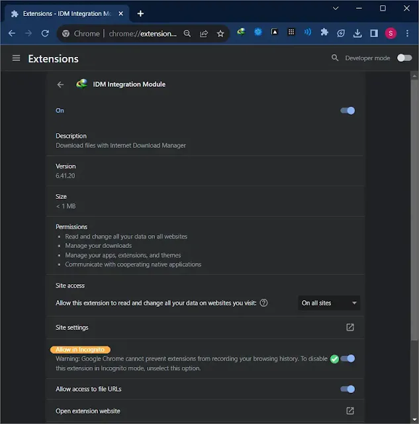
Task: Open the Extensions puzzle menu
Action: click(324, 32)
